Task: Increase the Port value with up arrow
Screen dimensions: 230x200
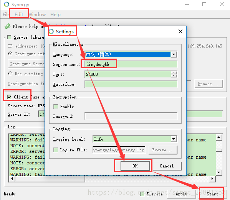Action: point(174,73)
